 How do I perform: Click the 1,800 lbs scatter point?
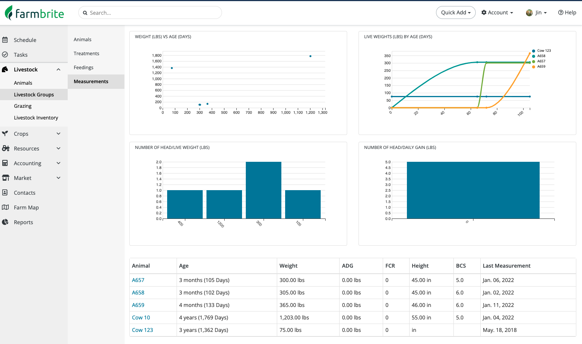[x=310, y=56]
